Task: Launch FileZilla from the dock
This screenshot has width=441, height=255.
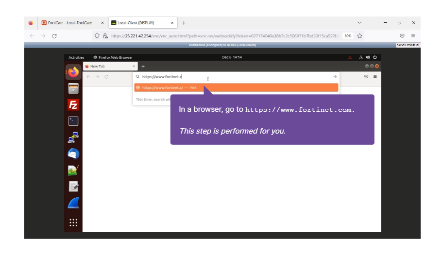Action: pos(73,105)
